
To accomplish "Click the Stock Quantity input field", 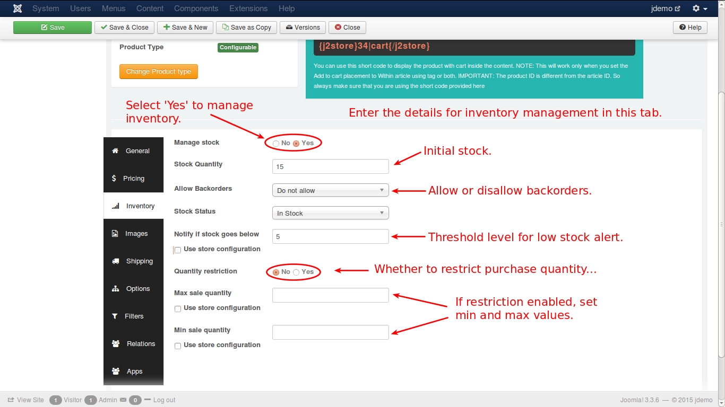I will [330, 166].
